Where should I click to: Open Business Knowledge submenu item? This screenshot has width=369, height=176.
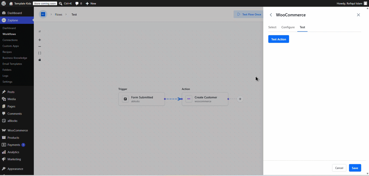(15, 58)
